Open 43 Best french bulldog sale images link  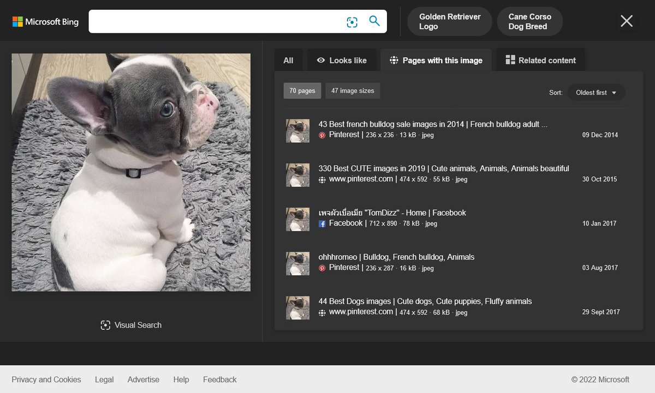click(433, 124)
